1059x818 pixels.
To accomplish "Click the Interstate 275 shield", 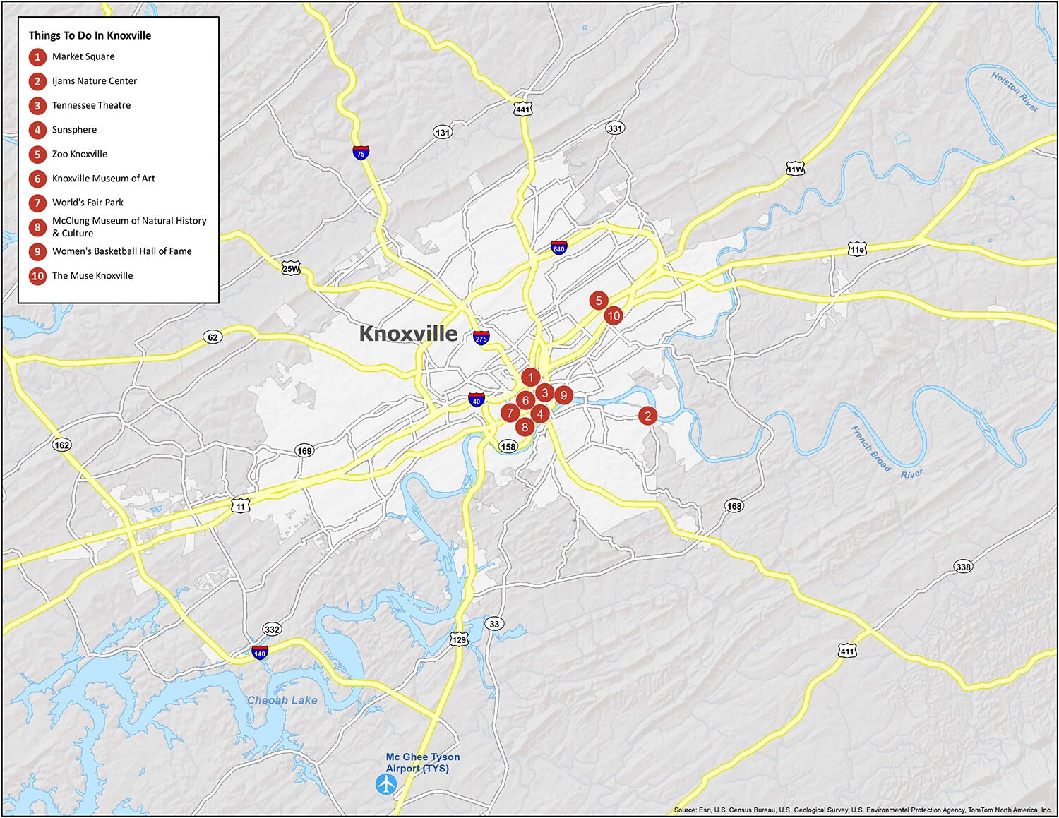I will (481, 337).
